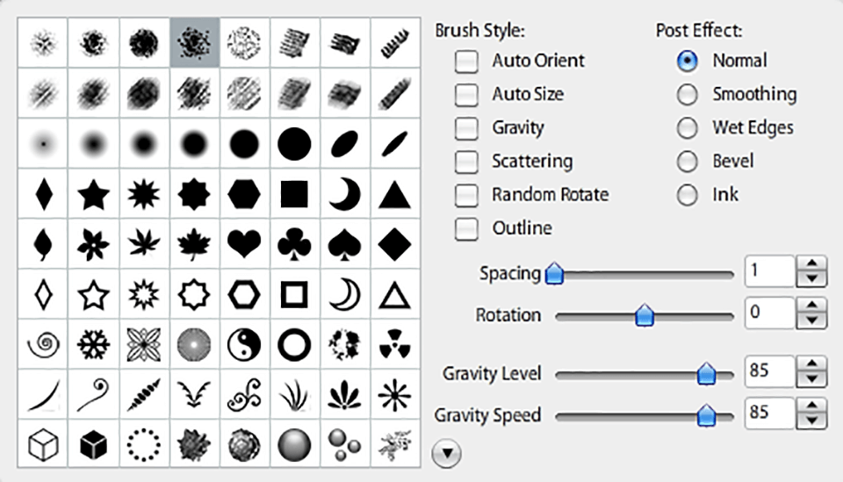Screen dimensions: 843x482
Task: Choose the radiation symbol brush
Action: (394, 344)
